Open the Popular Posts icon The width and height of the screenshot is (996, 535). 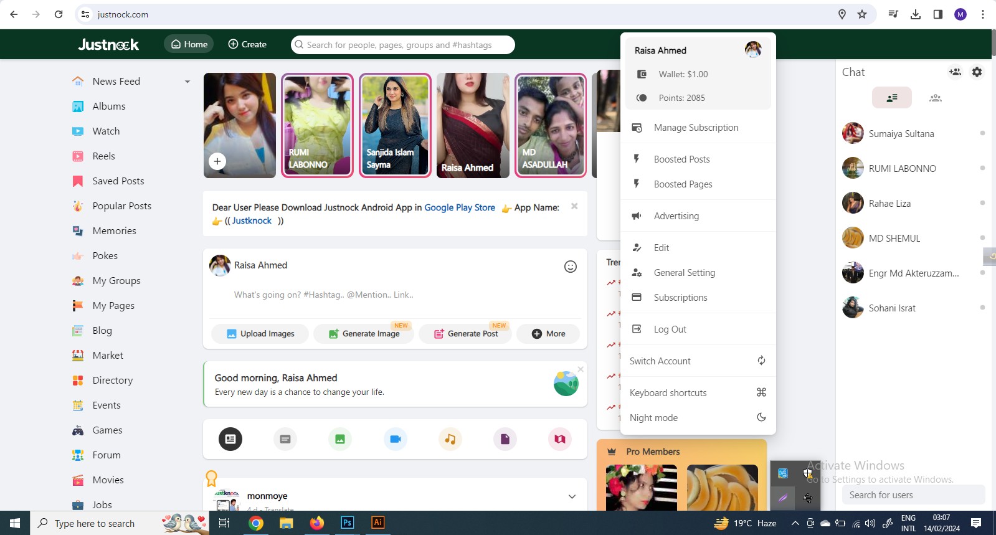click(78, 206)
